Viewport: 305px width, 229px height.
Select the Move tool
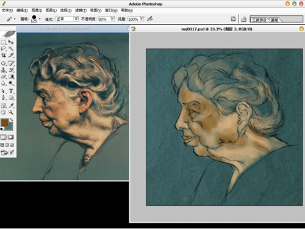[x=11, y=42]
